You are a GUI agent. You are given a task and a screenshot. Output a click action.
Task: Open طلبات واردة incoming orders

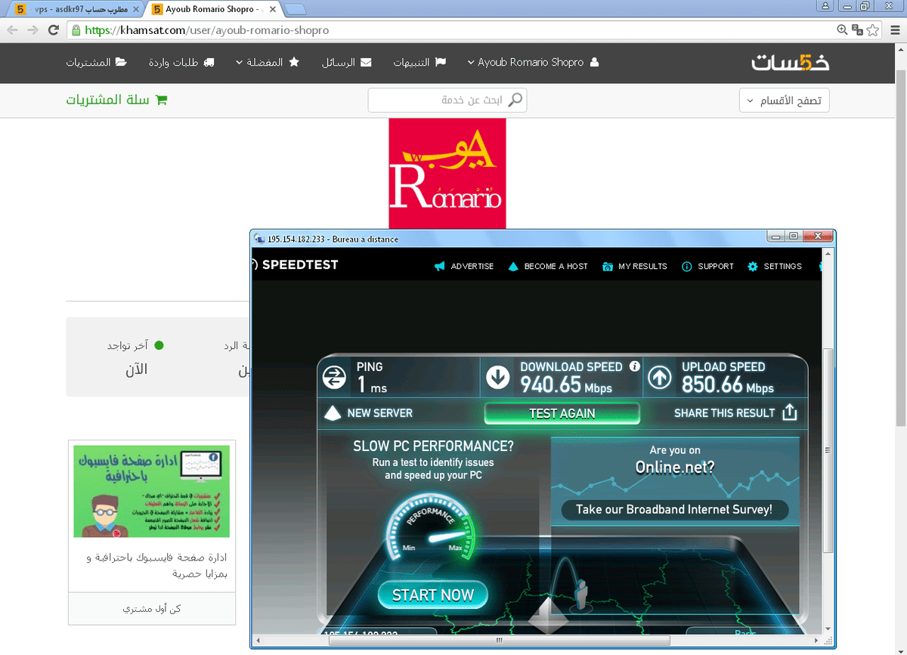(181, 62)
